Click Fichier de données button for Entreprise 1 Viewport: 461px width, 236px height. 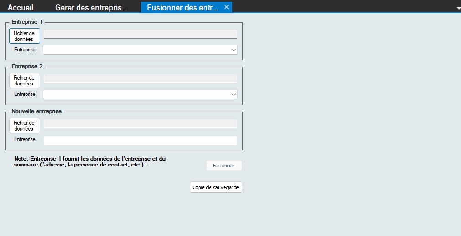(24, 36)
